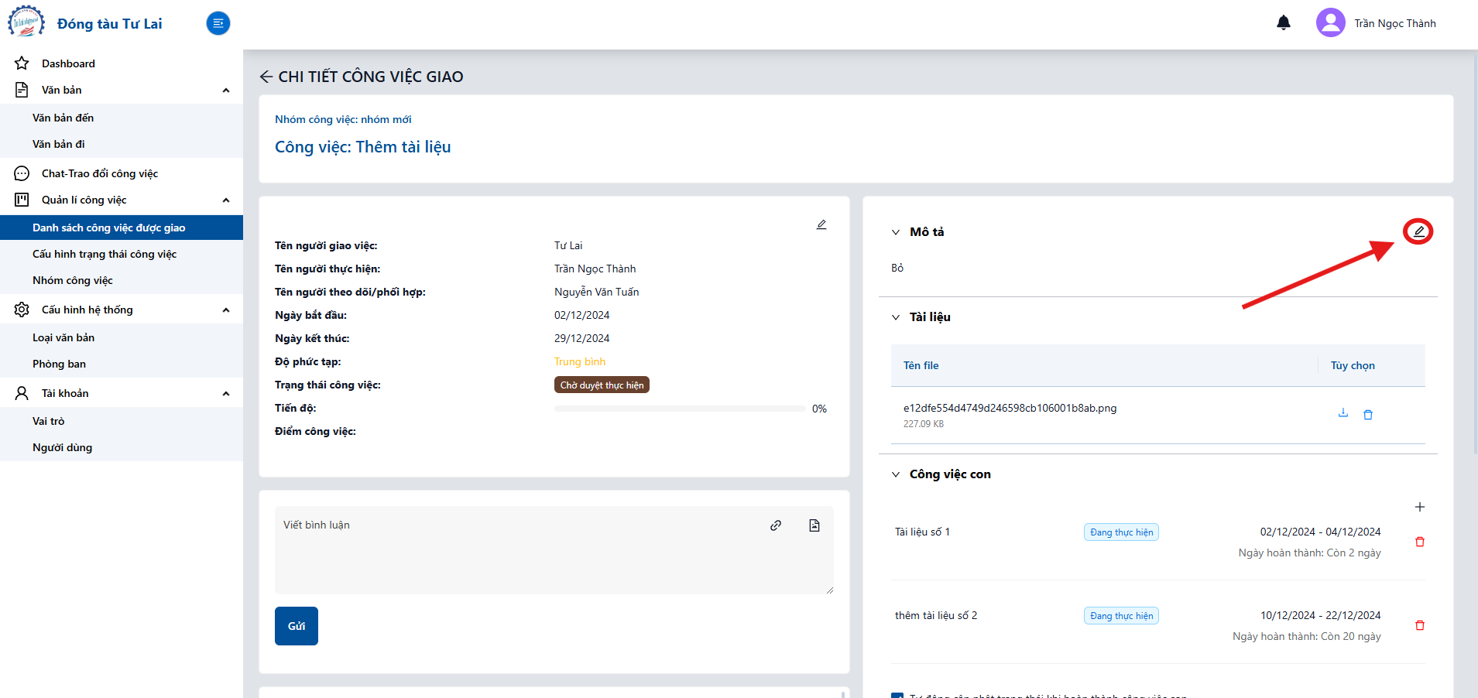The width and height of the screenshot is (1478, 698).
Task: Edit the Mô tả description with pencil icon
Action: [x=1418, y=231]
